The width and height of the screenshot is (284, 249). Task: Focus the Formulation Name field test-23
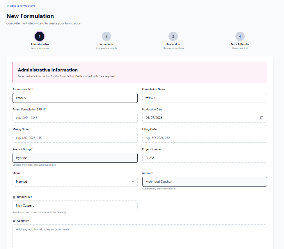coord(205,98)
